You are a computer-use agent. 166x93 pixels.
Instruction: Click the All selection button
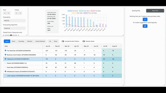tap(50, 41)
